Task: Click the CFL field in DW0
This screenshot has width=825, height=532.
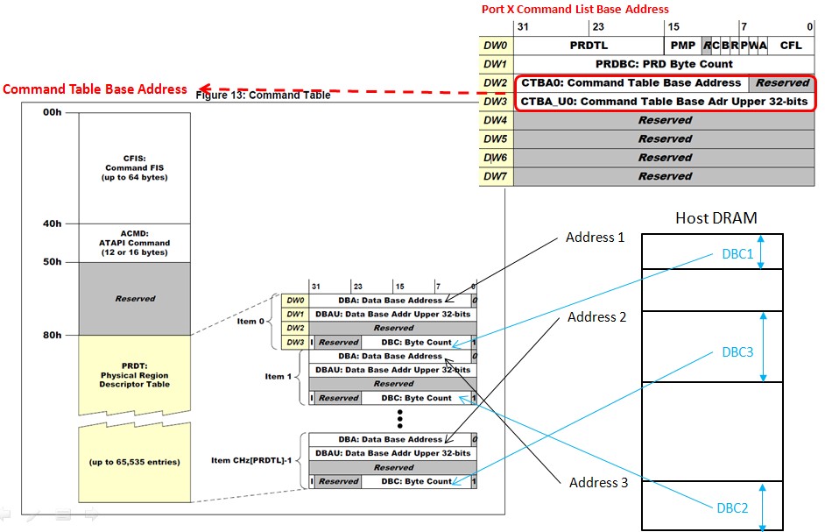Action: click(791, 45)
